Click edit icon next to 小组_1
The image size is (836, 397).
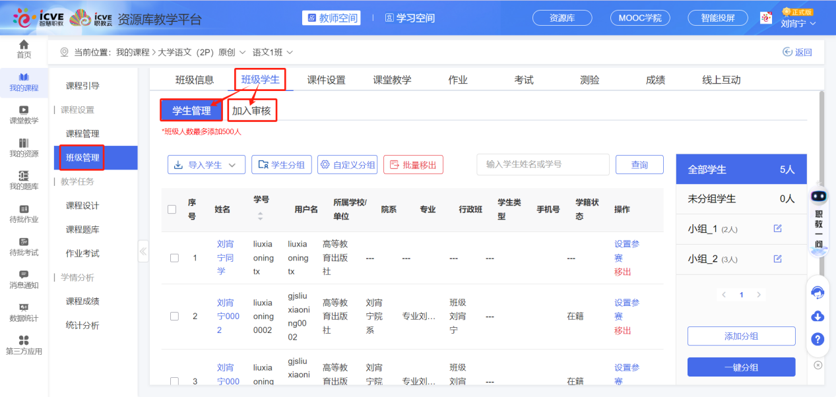click(777, 229)
